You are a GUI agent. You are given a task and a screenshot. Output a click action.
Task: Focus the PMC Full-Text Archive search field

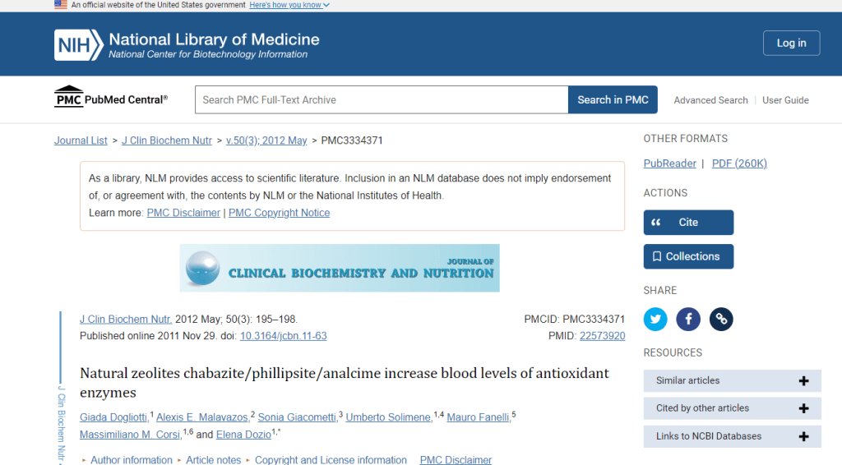pyautogui.click(x=382, y=99)
